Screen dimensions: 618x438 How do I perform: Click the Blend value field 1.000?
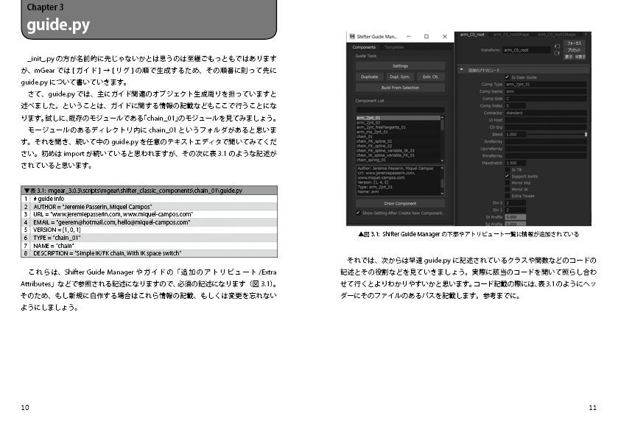click(x=515, y=134)
